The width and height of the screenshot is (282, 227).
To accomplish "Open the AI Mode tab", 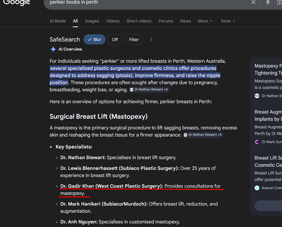I will (x=58, y=21).
